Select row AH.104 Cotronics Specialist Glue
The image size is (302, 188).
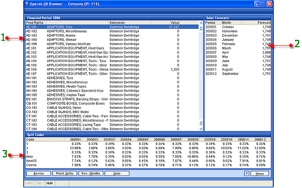tap(112, 91)
